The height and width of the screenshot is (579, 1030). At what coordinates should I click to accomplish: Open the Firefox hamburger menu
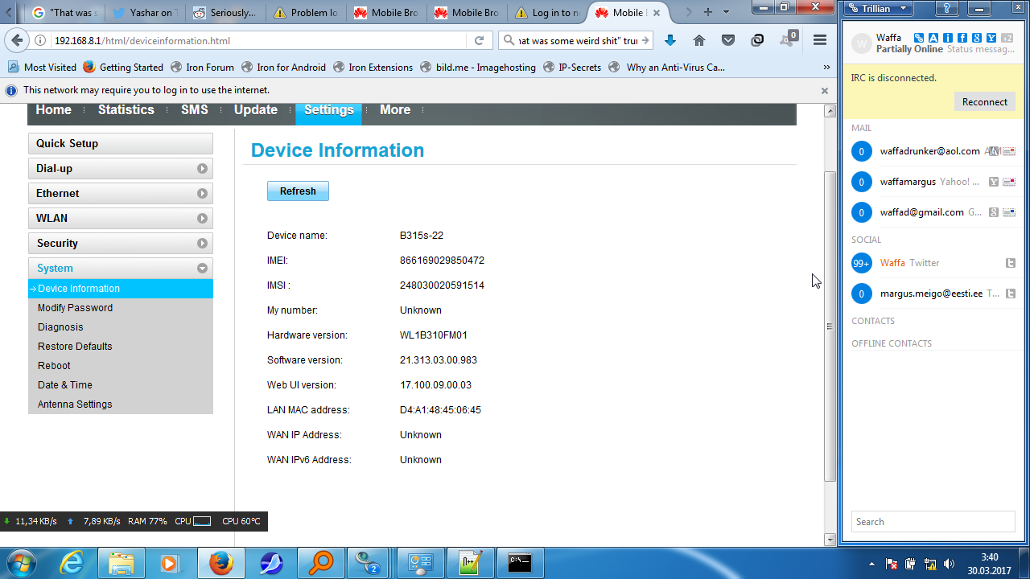coord(820,40)
